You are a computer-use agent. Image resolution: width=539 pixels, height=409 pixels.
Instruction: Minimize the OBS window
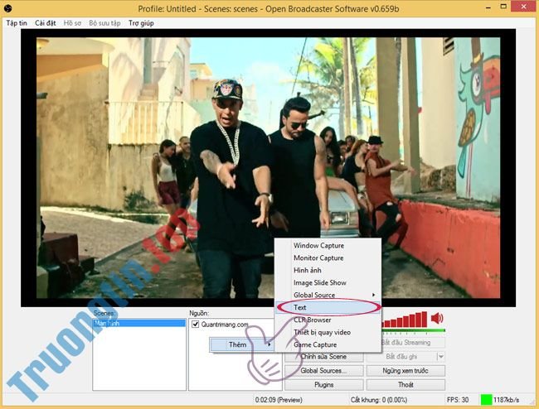(488, 7)
